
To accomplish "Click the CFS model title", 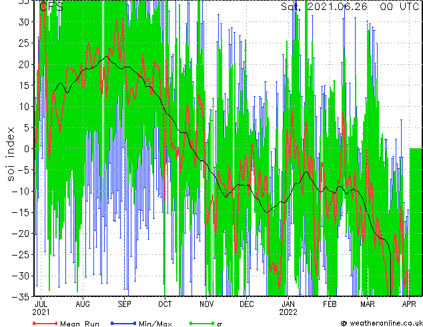I will [x=51, y=7].
